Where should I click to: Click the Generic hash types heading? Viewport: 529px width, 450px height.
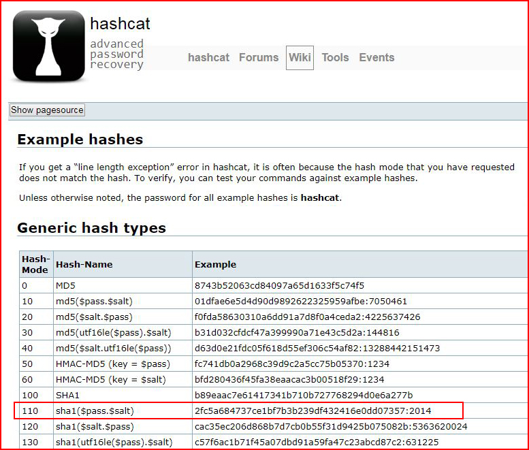pyautogui.click(x=92, y=227)
